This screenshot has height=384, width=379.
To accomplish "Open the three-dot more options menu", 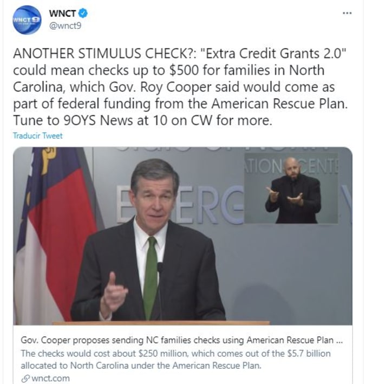I will (x=347, y=13).
